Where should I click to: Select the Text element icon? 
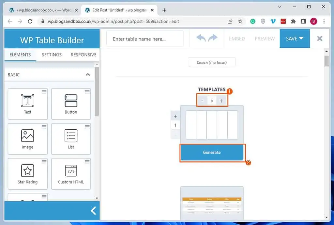coord(27,101)
